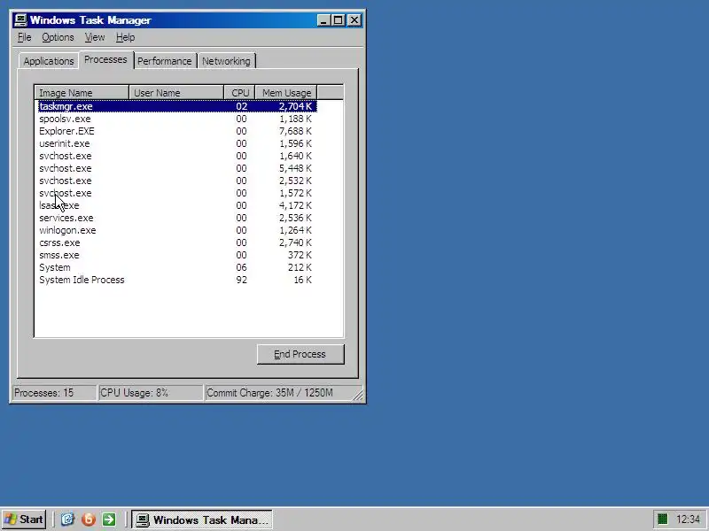Image resolution: width=709 pixels, height=531 pixels.
Task: Select the smss.exe process
Action: (177, 255)
